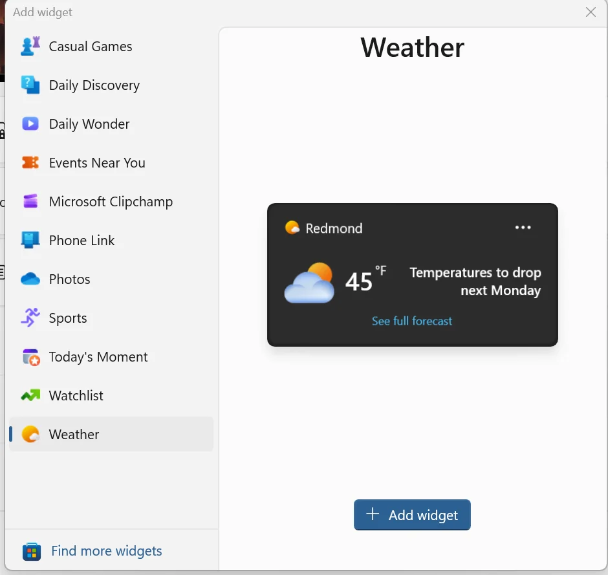
Task: Open Events Near You widget preview
Action: 111,162
